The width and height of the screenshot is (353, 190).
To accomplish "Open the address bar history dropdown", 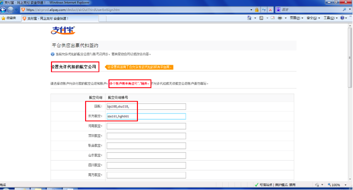I will tap(251, 10).
